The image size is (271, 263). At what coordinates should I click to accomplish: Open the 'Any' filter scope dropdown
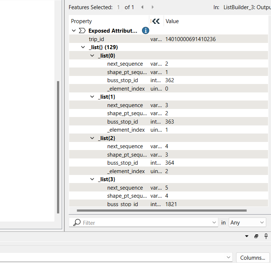247,223
